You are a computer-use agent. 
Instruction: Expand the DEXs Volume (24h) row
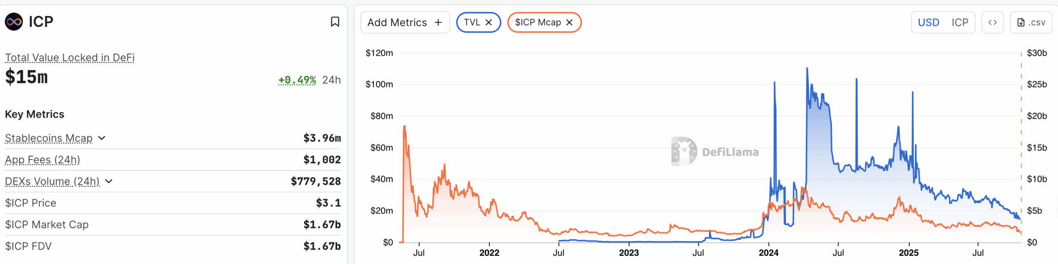[109, 181]
